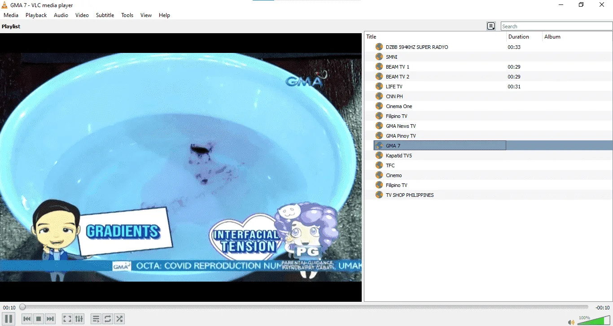This screenshot has width=613, height=326.
Task: Select LIFE TV playlist item
Action: pos(394,87)
